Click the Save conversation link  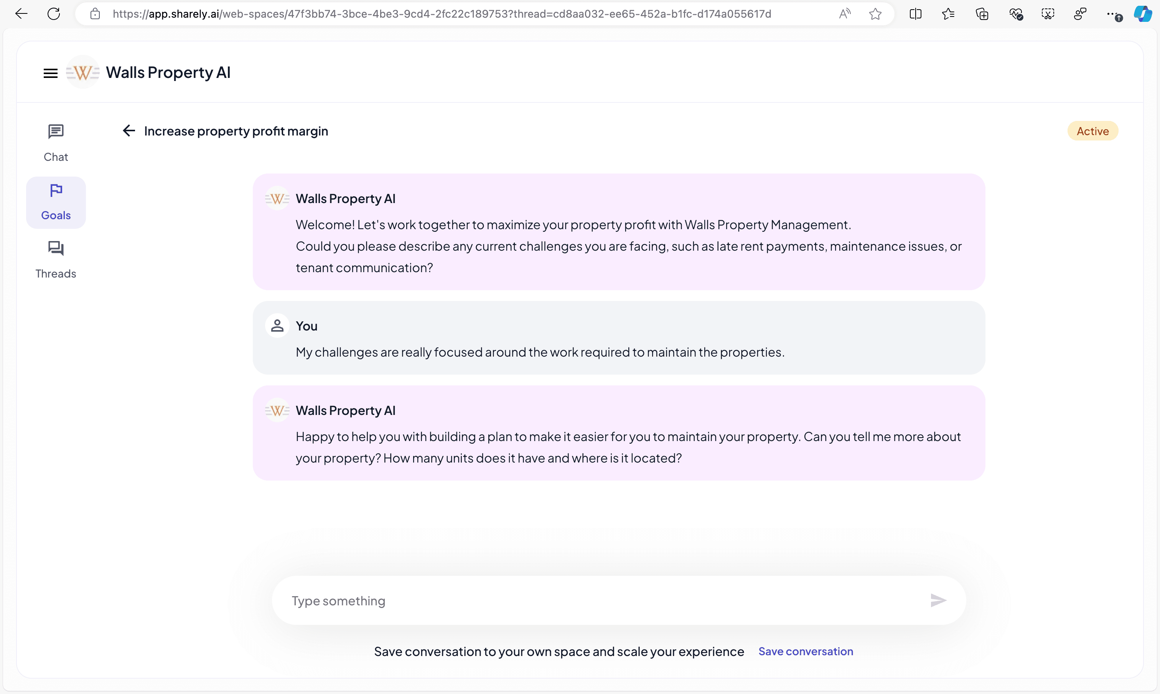pyautogui.click(x=806, y=651)
